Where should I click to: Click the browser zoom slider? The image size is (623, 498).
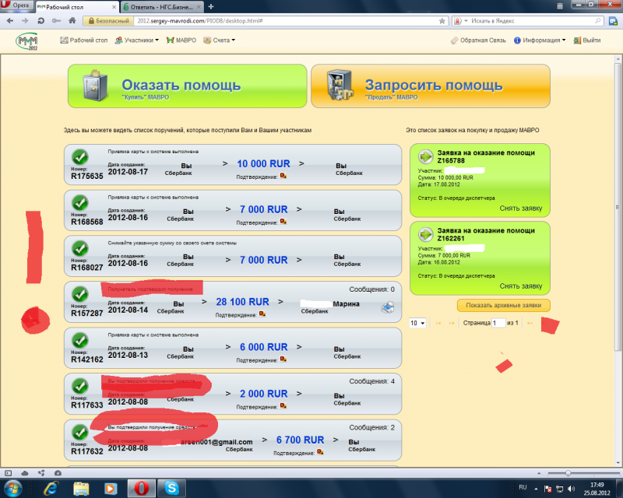pyautogui.click(x=568, y=473)
